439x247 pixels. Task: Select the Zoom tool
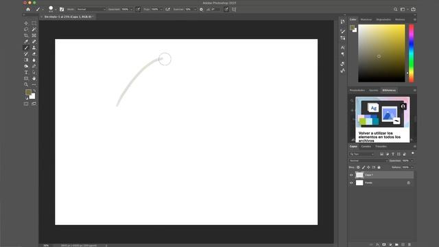26,84
